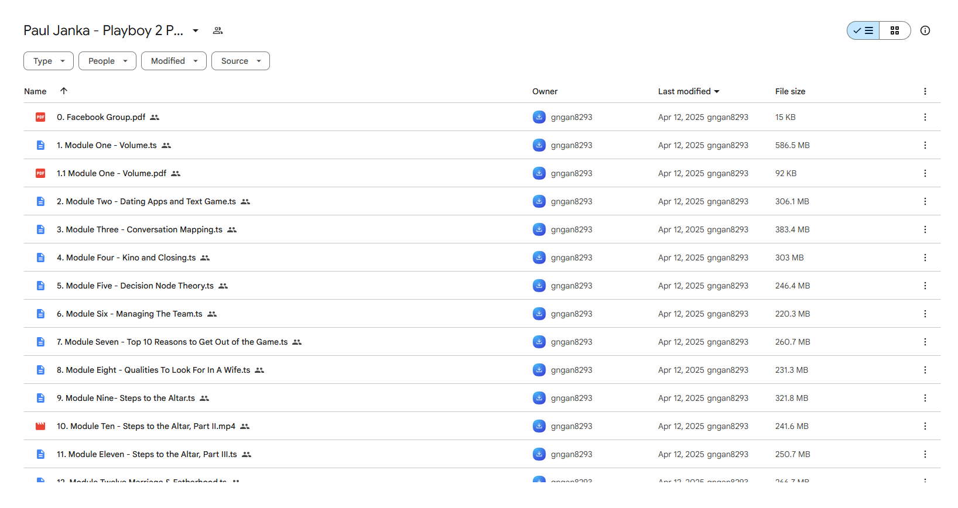This screenshot has height=508, width=958.
Task: Open more options for 9. Module Nine row
Action: [x=925, y=398]
